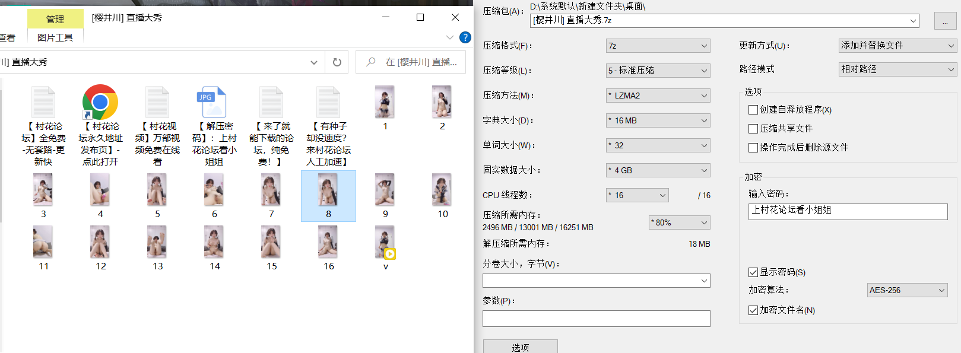Select the JPG file 【解压密码】

pos(214,126)
